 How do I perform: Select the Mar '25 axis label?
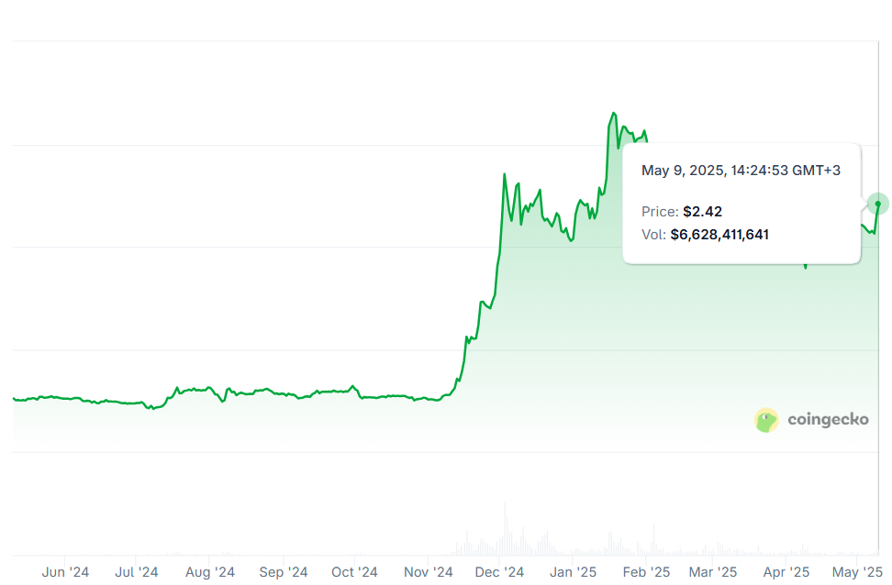pyautogui.click(x=713, y=572)
